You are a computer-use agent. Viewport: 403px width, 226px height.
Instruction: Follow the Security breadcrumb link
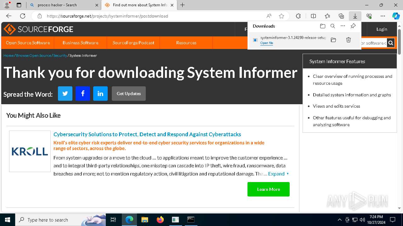pyautogui.click(x=60, y=56)
